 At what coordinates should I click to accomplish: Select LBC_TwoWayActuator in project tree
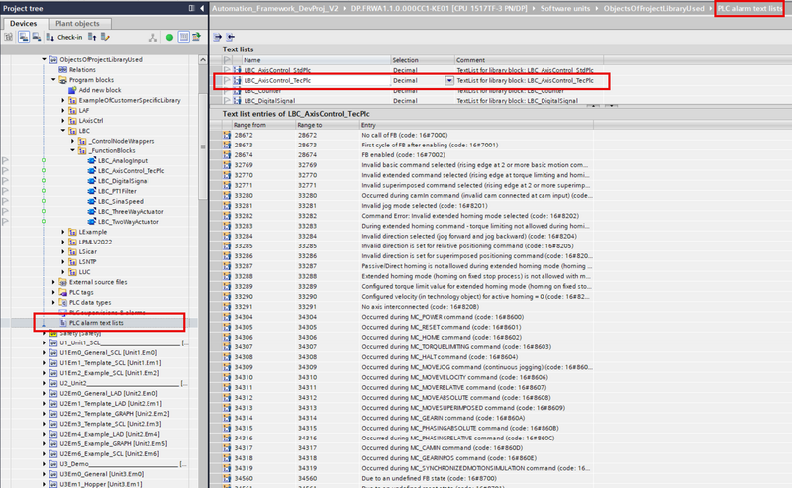point(129,222)
